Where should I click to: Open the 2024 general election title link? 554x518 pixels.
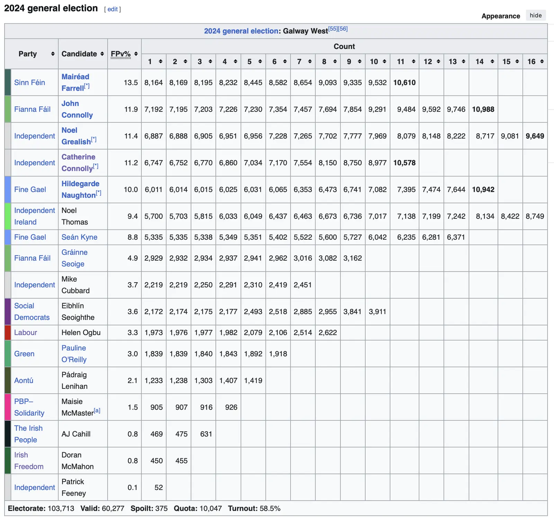(241, 31)
